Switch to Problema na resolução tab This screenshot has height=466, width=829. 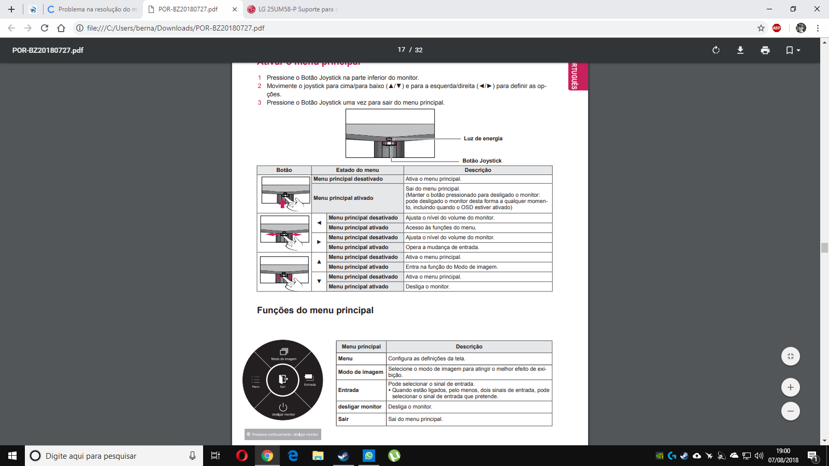[x=92, y=9]
